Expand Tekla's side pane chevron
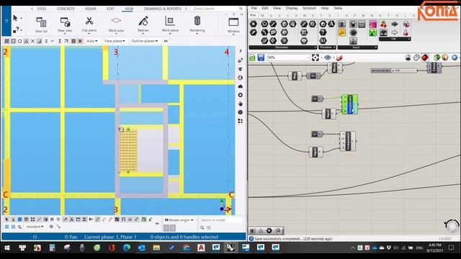Viewport: 461px width, 259px height. (241, 51)
